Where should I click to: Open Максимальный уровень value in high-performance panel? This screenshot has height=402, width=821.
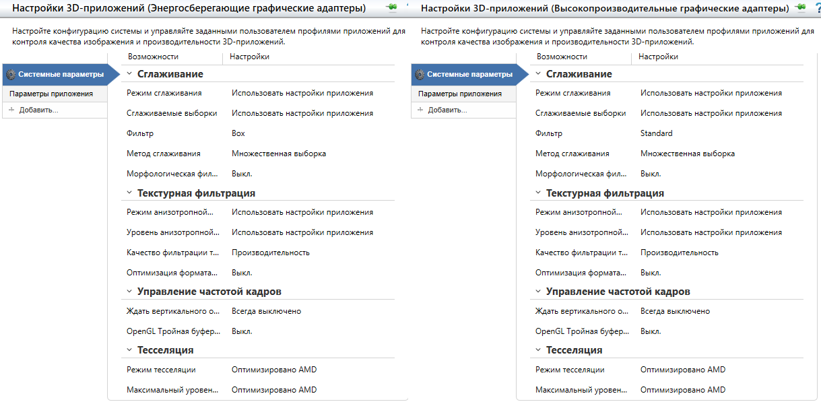click(x=683, y=390)
